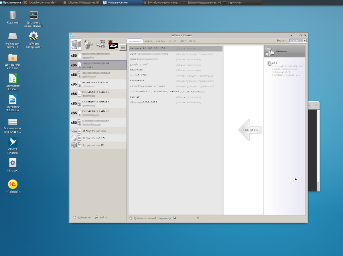
Task: Select the Загрузочный CD entry
Action: coord(93,138)
